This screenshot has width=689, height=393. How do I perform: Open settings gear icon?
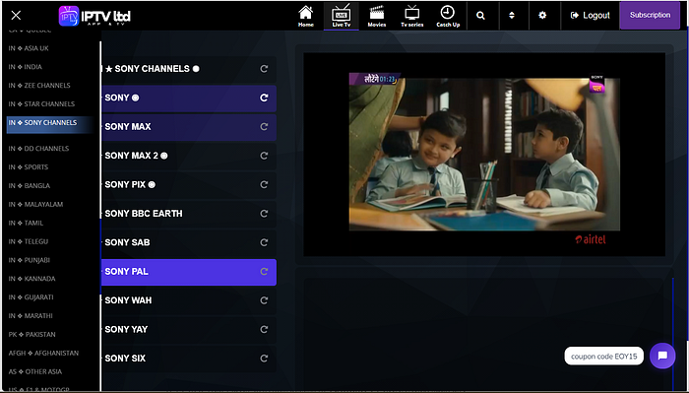542,16
